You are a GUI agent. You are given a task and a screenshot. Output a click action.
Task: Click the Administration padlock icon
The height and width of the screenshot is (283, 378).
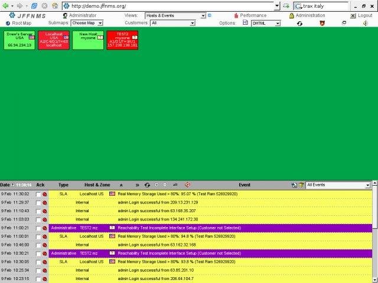click(x=291, y=16)
